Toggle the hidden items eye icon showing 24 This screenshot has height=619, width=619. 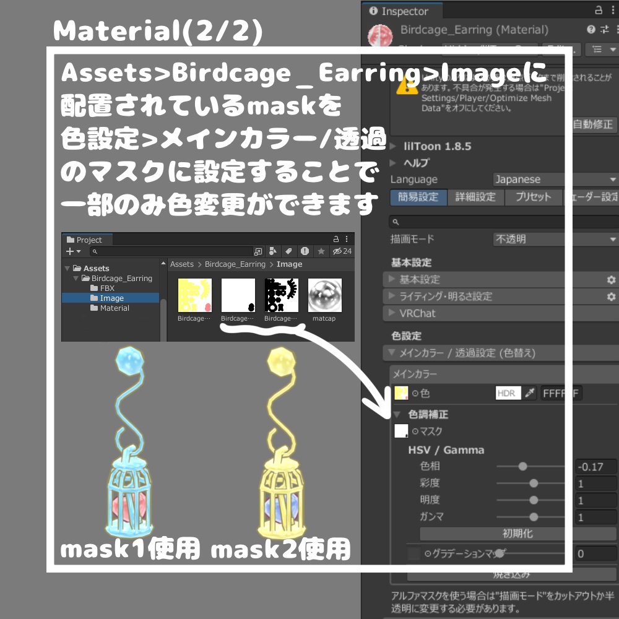pyautogui.click(x=337, y=251)
